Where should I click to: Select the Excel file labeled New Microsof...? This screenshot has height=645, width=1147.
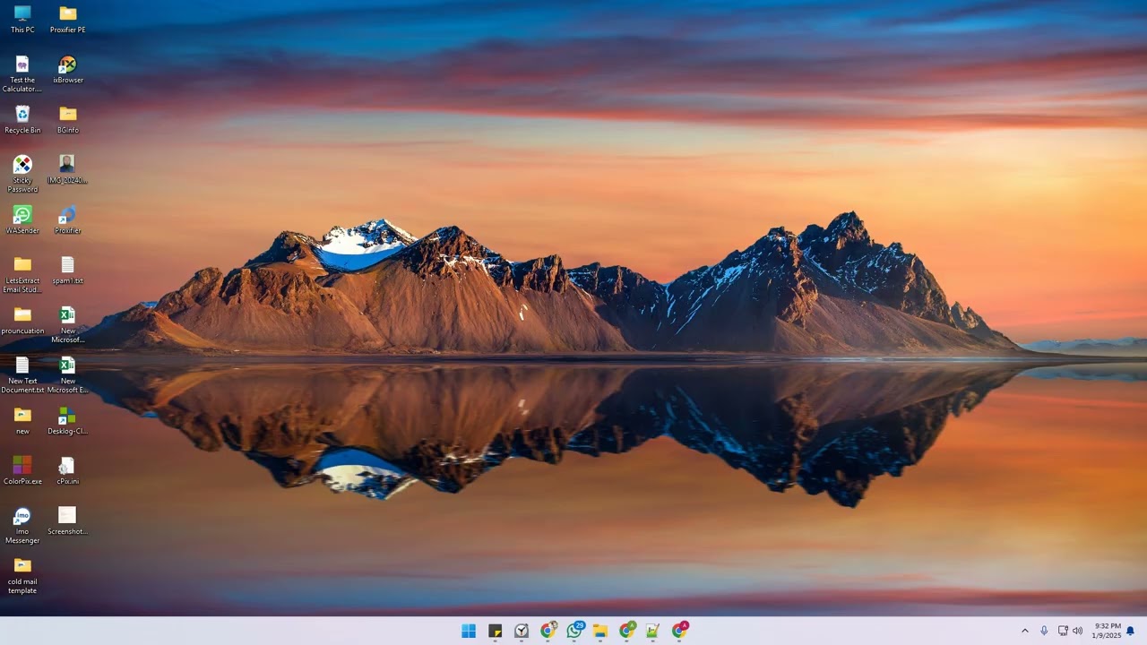[67, 324]
